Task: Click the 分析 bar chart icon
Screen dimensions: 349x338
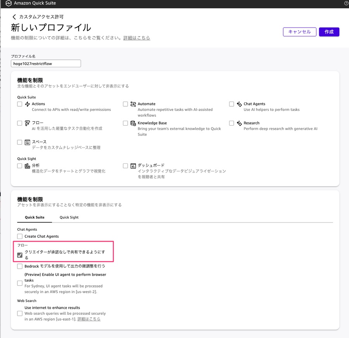Action: coord(28,166)
